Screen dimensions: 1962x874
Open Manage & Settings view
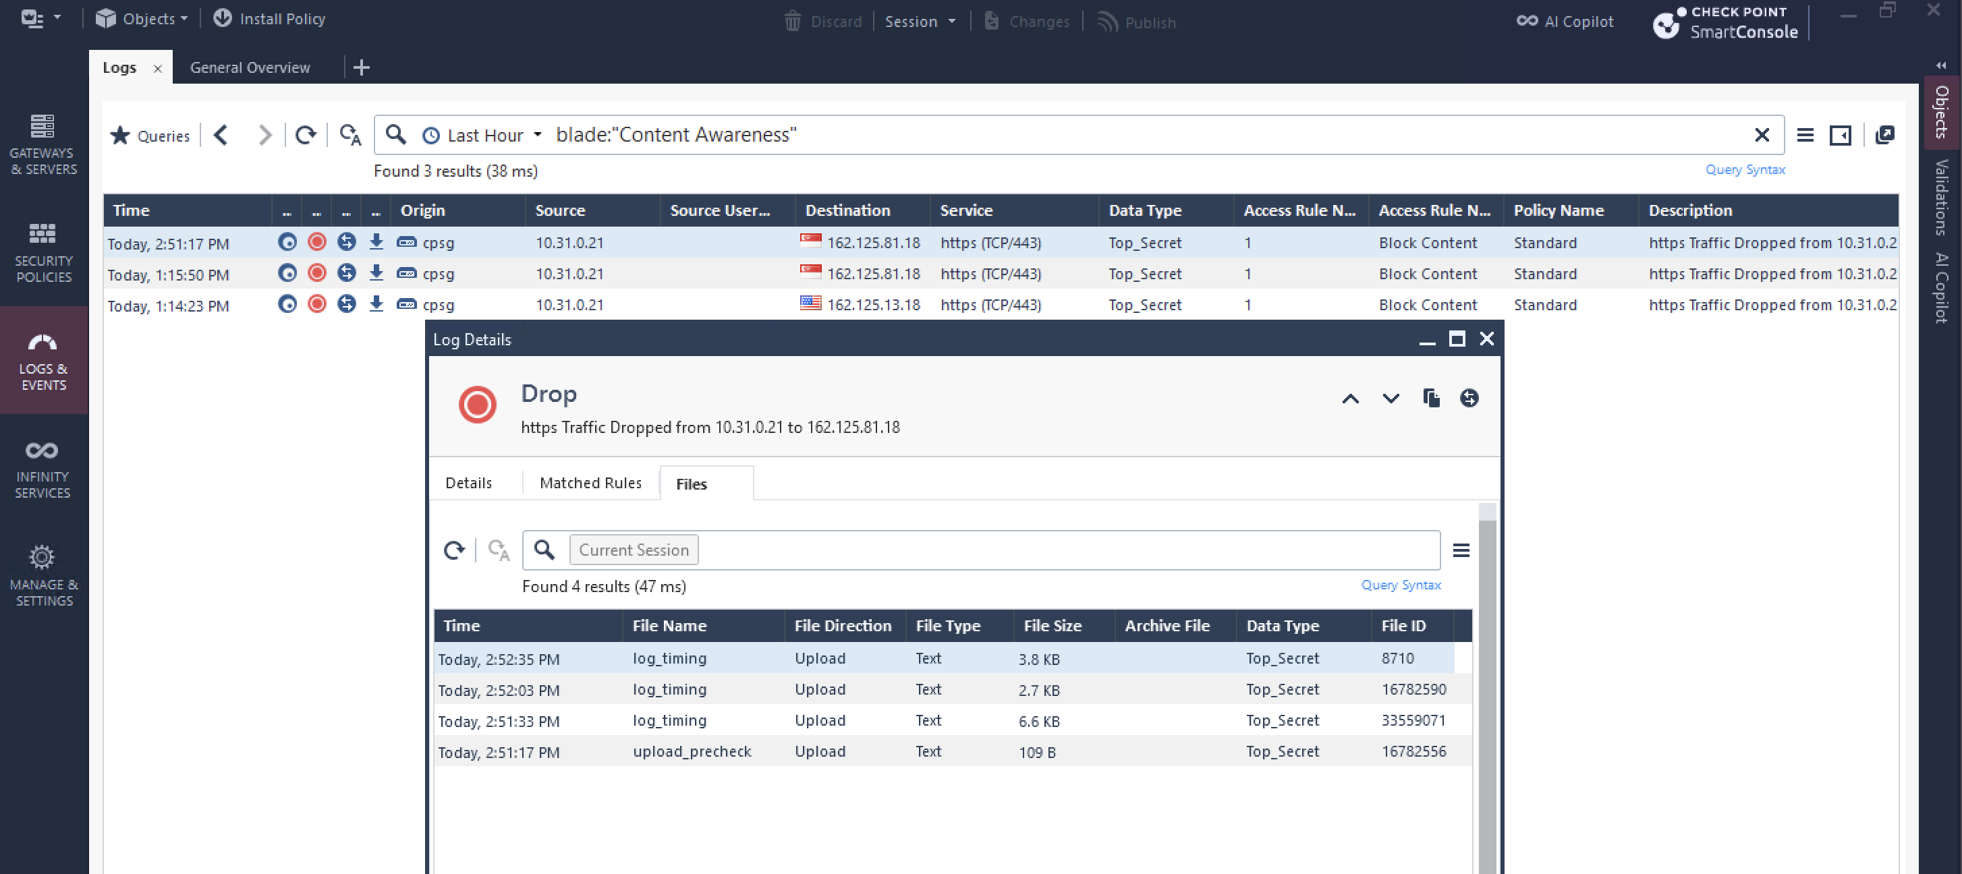point(43,575)
